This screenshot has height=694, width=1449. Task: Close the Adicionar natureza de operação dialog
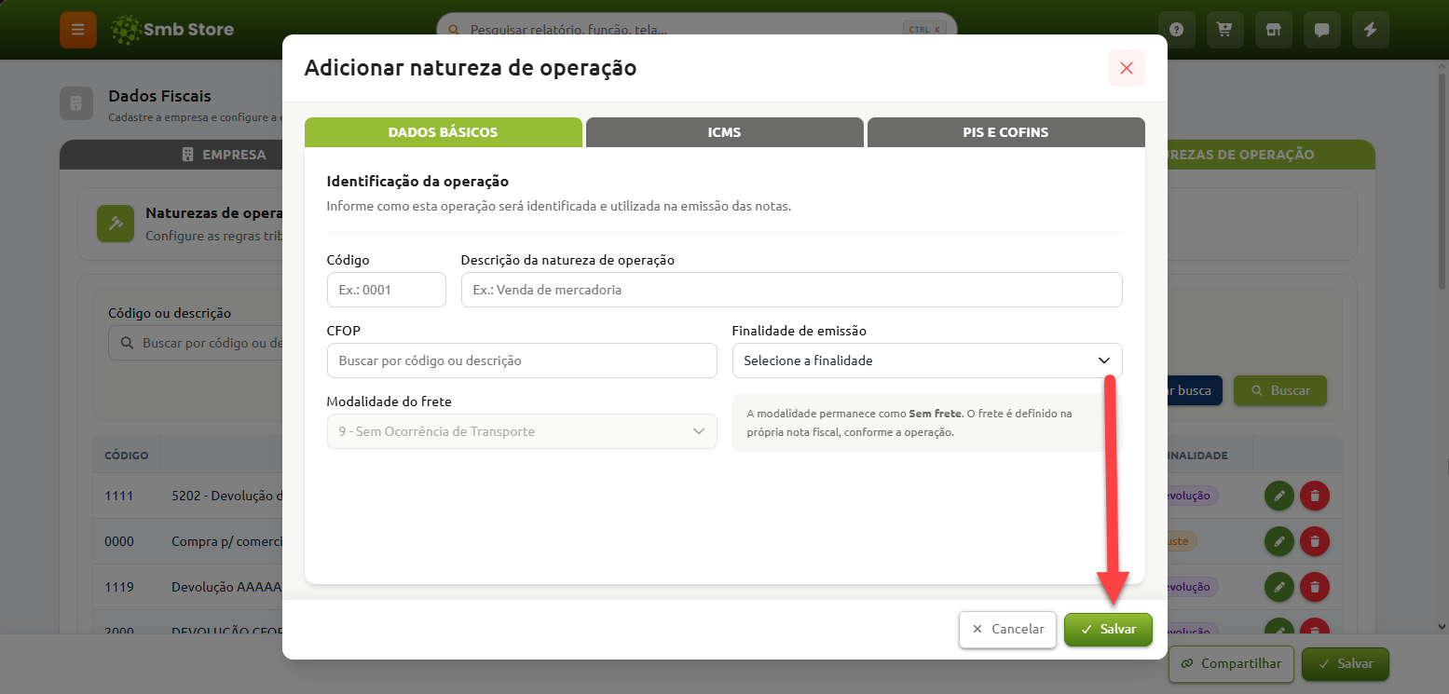click(1126, 68)
